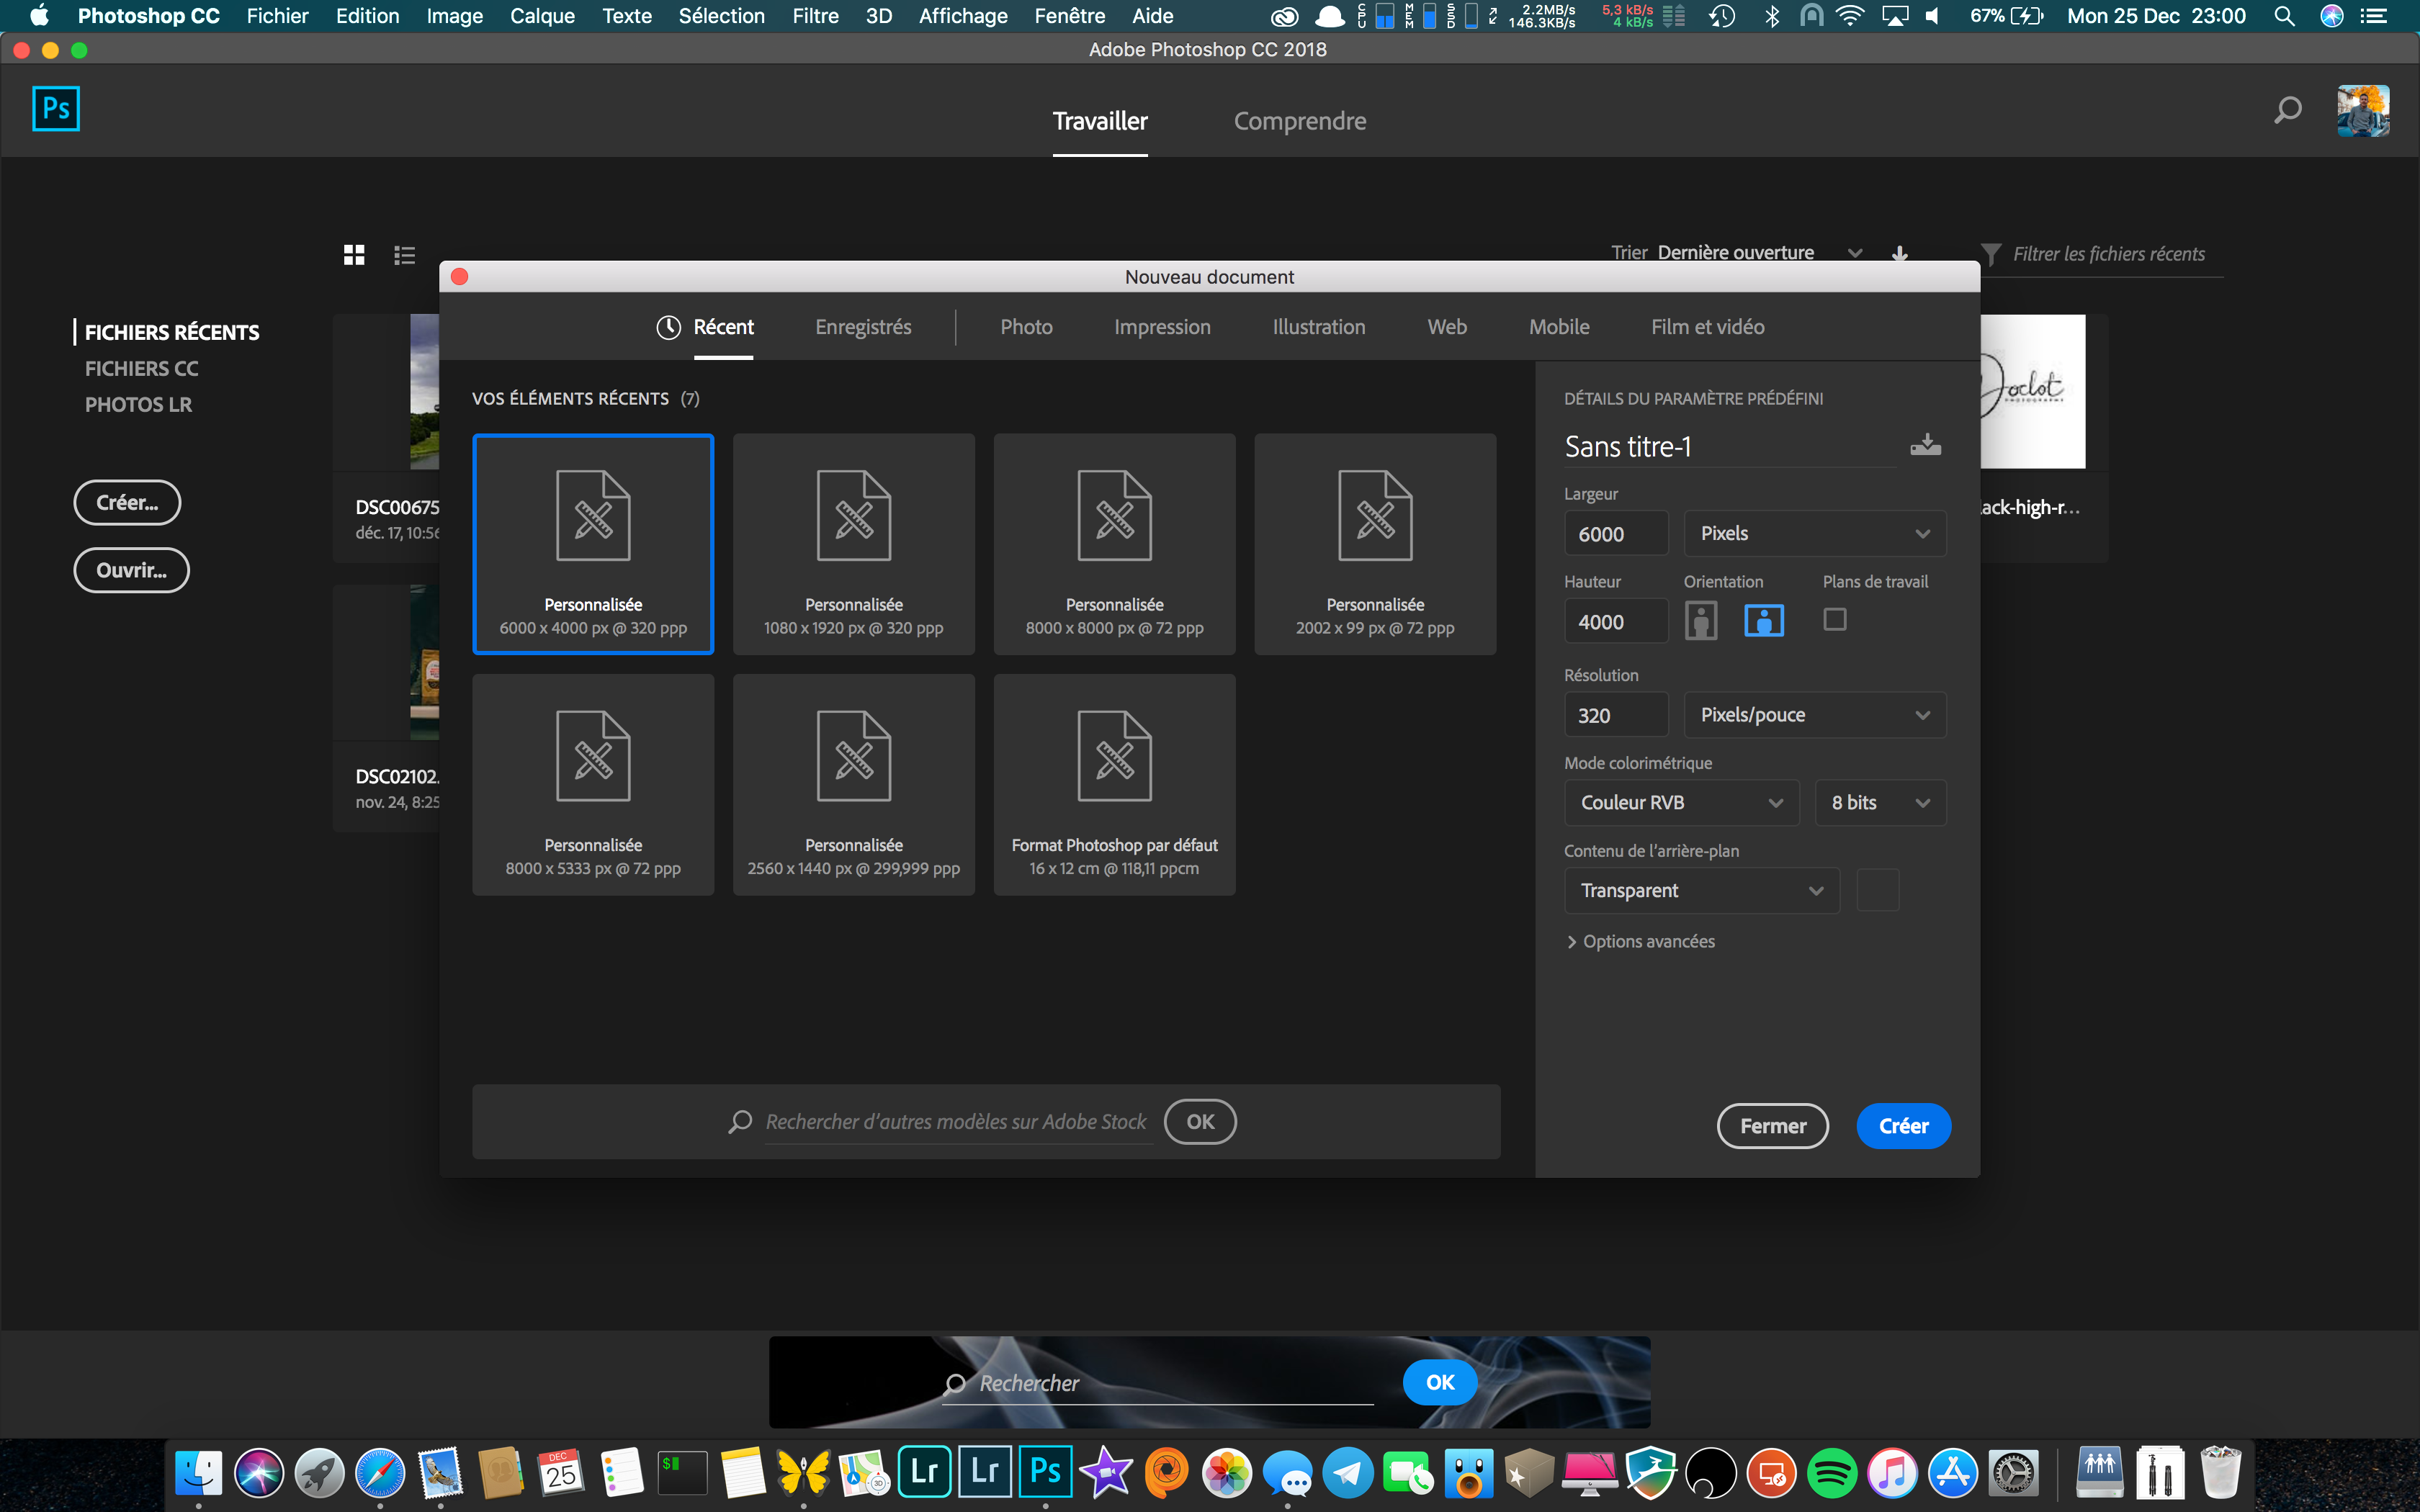Click the Largeur field showing 6000
The width and height of the screenshot is (2420, 1512).
click(1616, 534)
